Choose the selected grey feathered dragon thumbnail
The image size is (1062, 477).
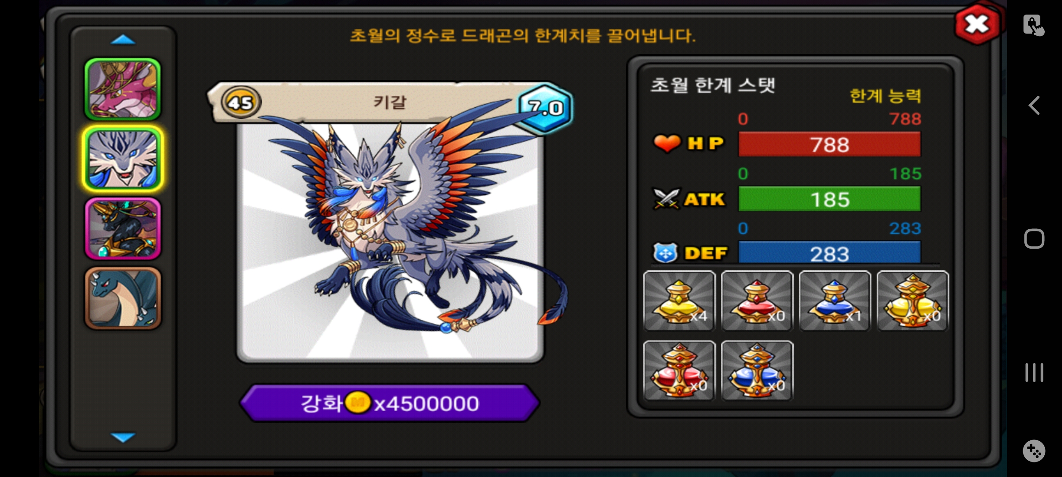coord(123,159)
